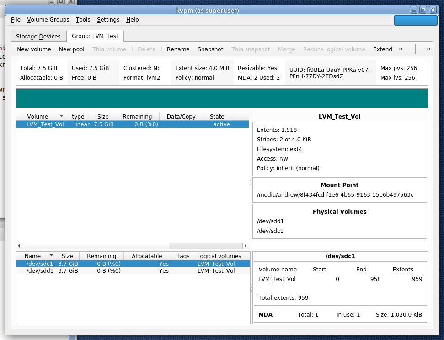Click the 'Total extents: 959' text
This screenshot has width=444, height=340.
[283, 298]
